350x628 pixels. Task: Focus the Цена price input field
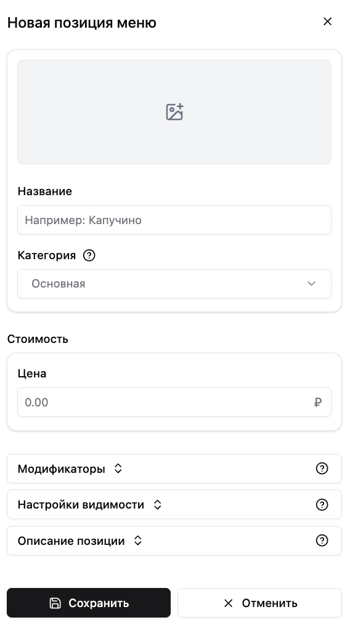point(174,402)
